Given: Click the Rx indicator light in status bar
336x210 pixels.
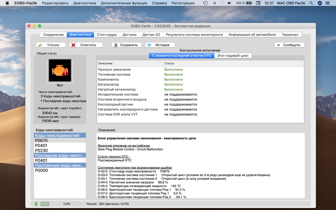Looking at the screenshot, I should point(79,204).
